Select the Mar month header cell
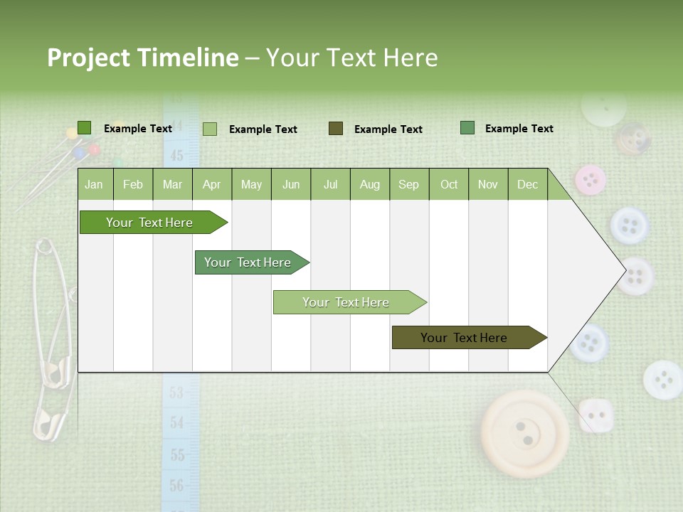Screen dimensions: 683x512 tap(172, 184)
